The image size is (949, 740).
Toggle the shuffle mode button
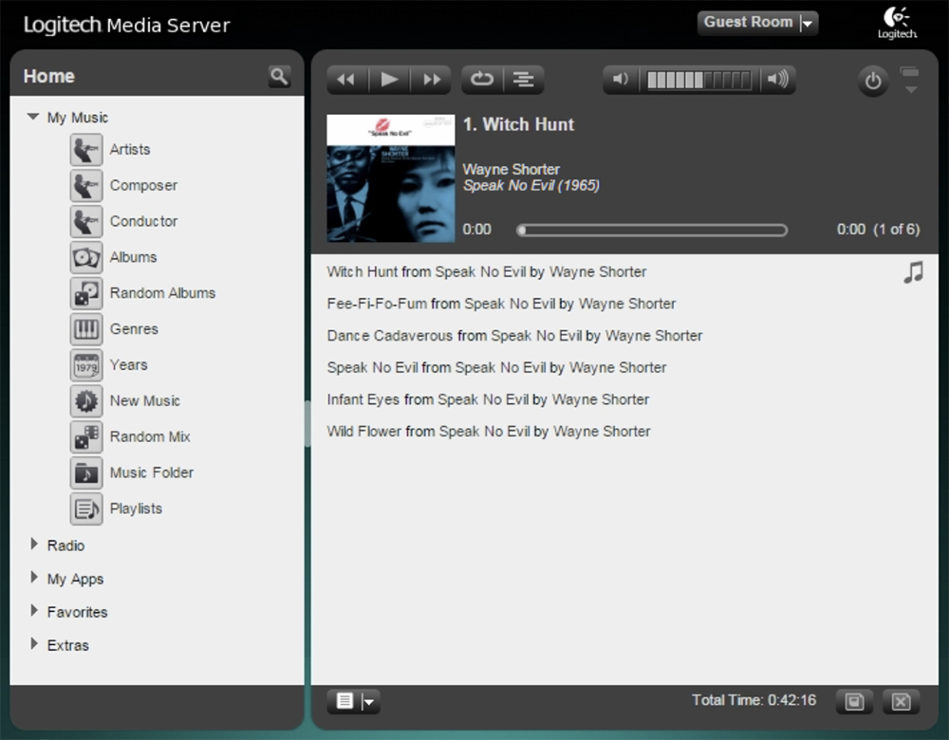coord(524,80)
